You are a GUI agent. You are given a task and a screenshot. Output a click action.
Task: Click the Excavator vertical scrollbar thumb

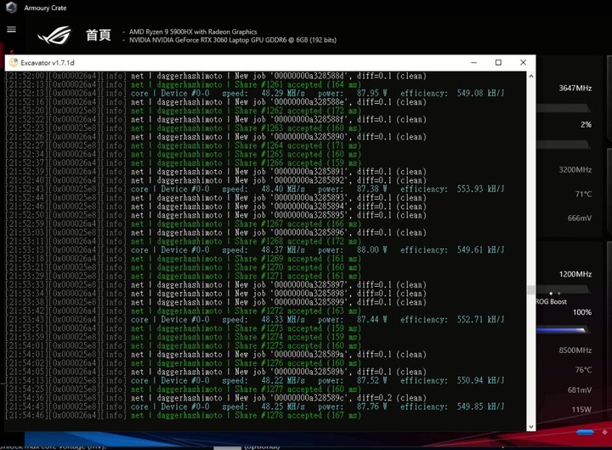point(530,289)
